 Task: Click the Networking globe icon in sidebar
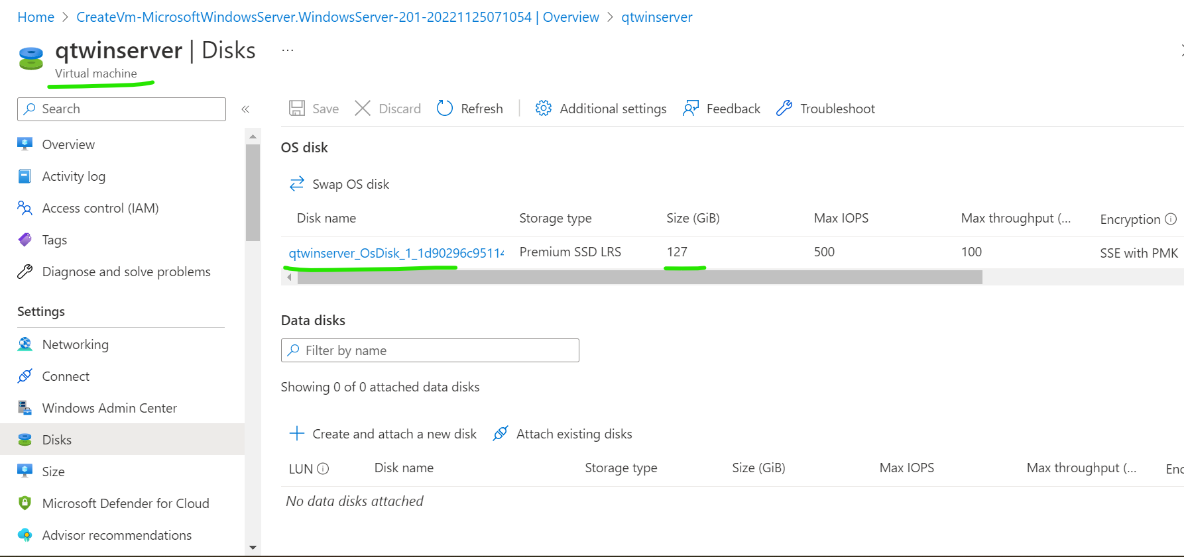pyautogui.click(x=25, y=344)
